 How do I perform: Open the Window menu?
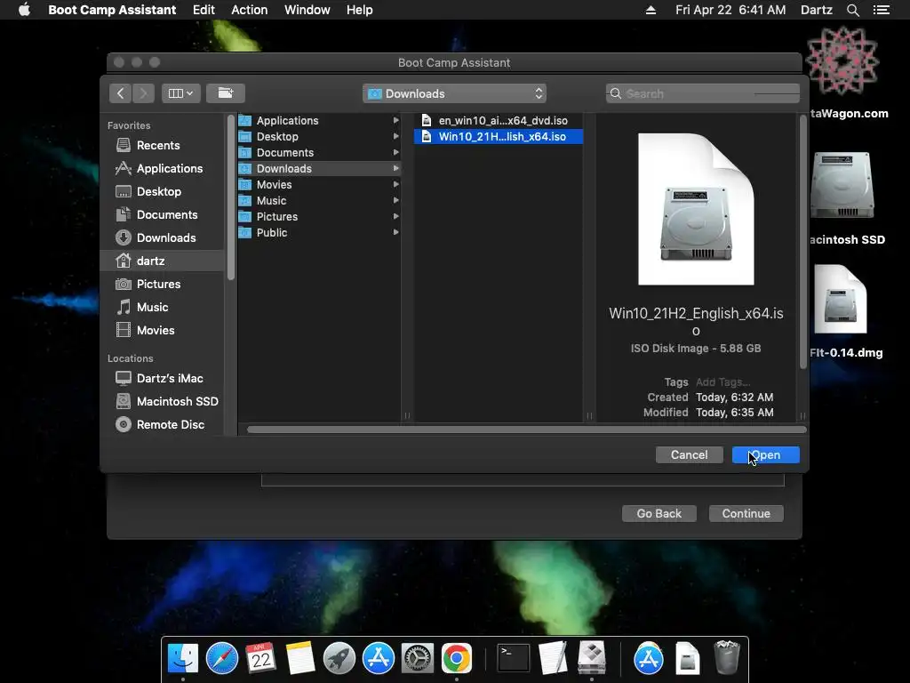307,10
